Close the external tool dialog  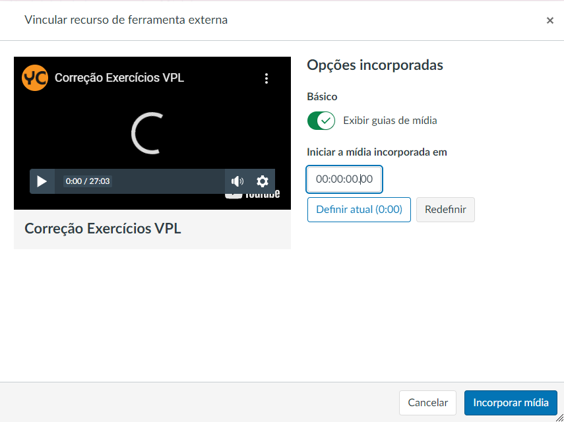pyautogui.click(x=549, y=20)
